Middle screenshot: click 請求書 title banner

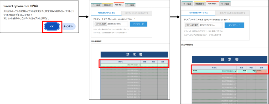[x=134, y=55]
